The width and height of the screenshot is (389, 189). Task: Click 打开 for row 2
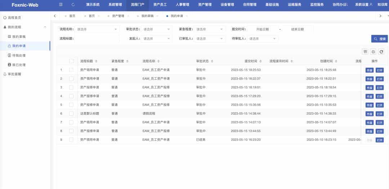380,79
